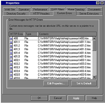This screenshot has width=105, height=103.
Task: Click the Edit Properties button
Action: point(56,83)
